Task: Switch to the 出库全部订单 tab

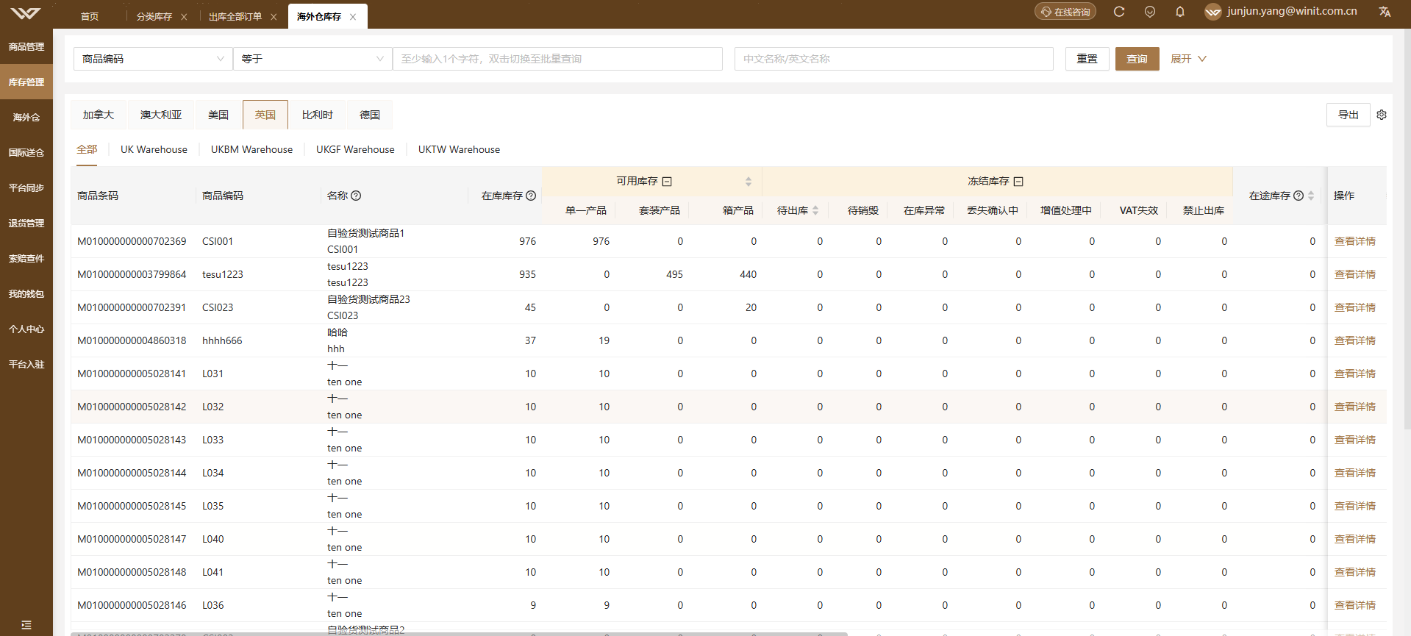Action: tap(235, 16)
